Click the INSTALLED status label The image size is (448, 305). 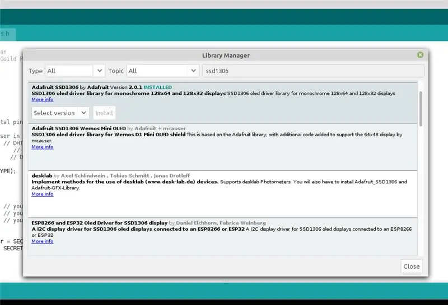[158, 87]
